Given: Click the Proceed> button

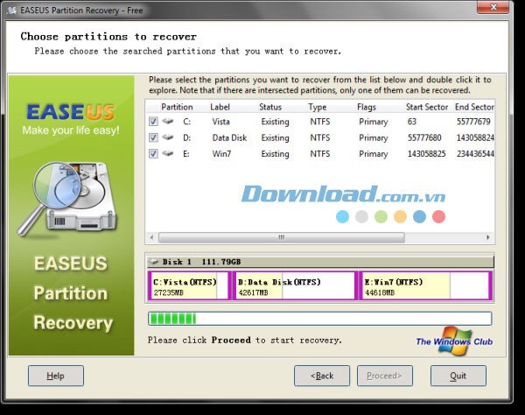Looking at the screenshot, I should pos(385,376).
